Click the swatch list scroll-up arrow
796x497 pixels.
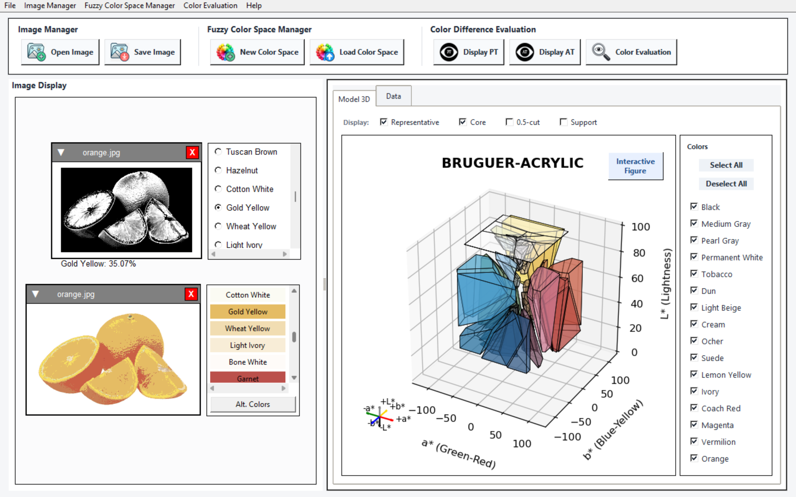[x=294, y=291]
